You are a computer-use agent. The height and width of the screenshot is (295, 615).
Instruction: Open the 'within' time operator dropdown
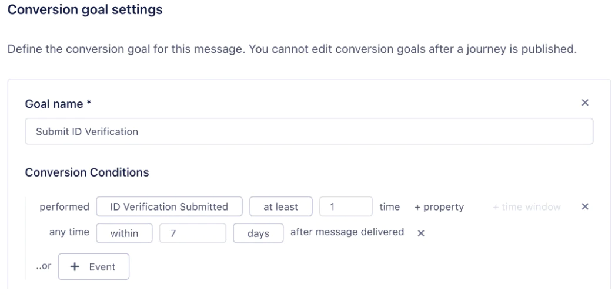[x=124, y=233]
